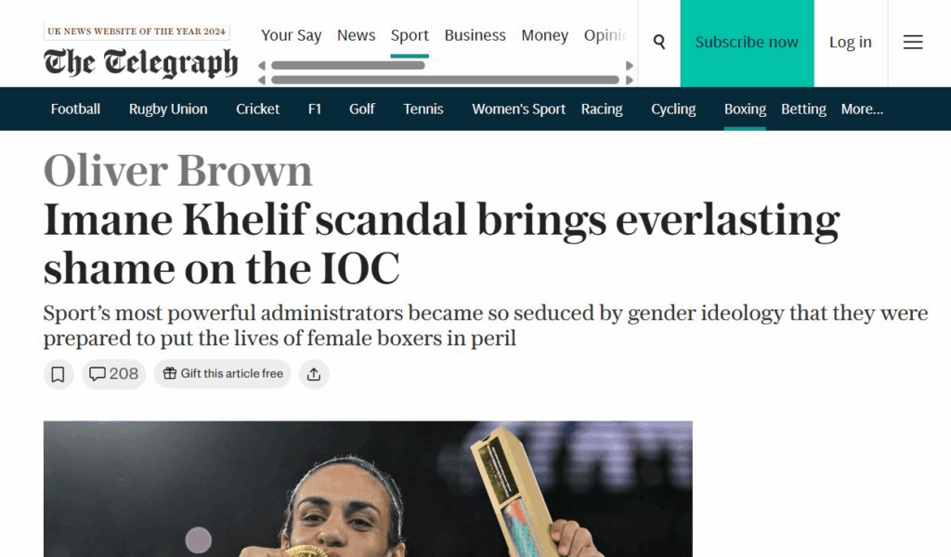This screenshot has height=557, width=951.
Task: Save article with the bookmark icon
Action: (58, 374)
